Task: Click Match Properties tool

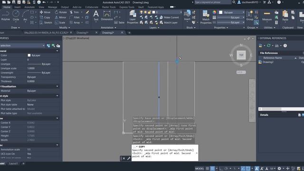Action: [x=206, y=17]
